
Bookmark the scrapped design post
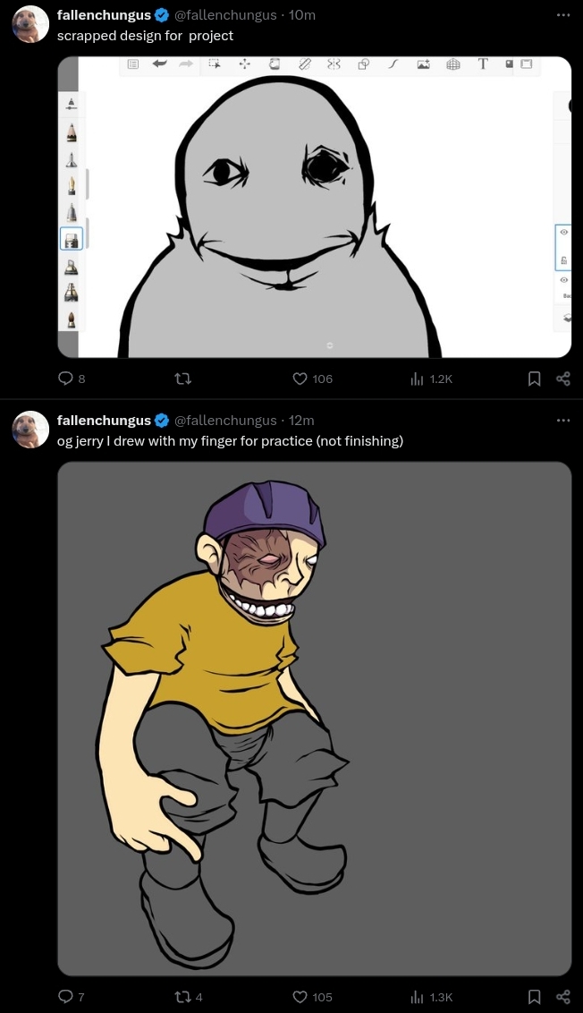pos(534,379)
